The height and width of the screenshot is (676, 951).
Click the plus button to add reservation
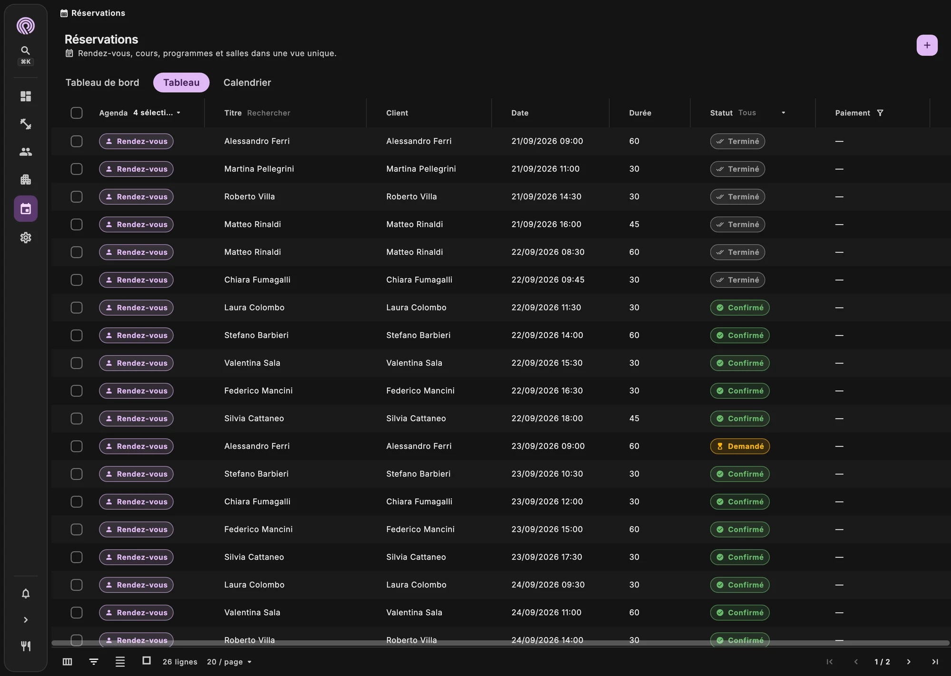(927, 45)
